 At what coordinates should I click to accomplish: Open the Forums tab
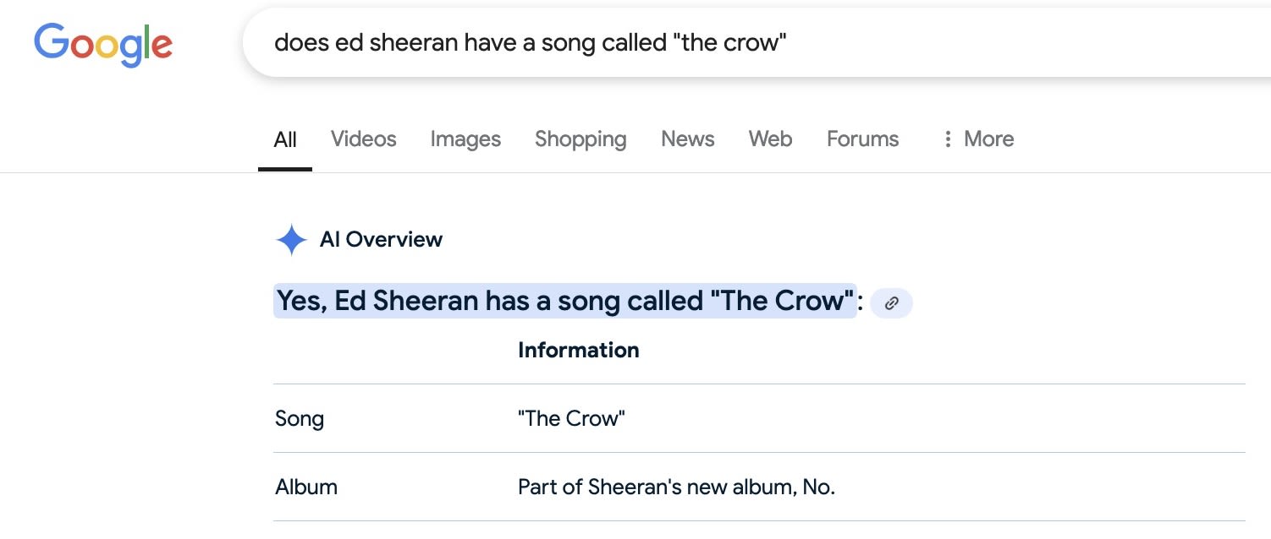[x=862, y=139]
